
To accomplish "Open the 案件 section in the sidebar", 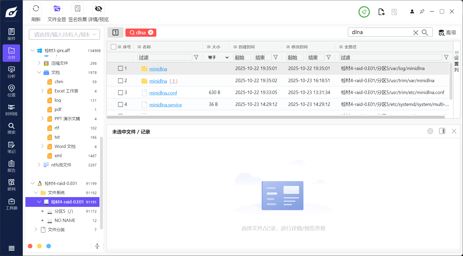I will point(11,34).
